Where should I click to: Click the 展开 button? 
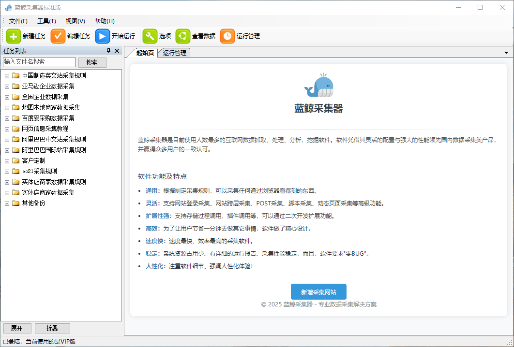coord(17,328)
